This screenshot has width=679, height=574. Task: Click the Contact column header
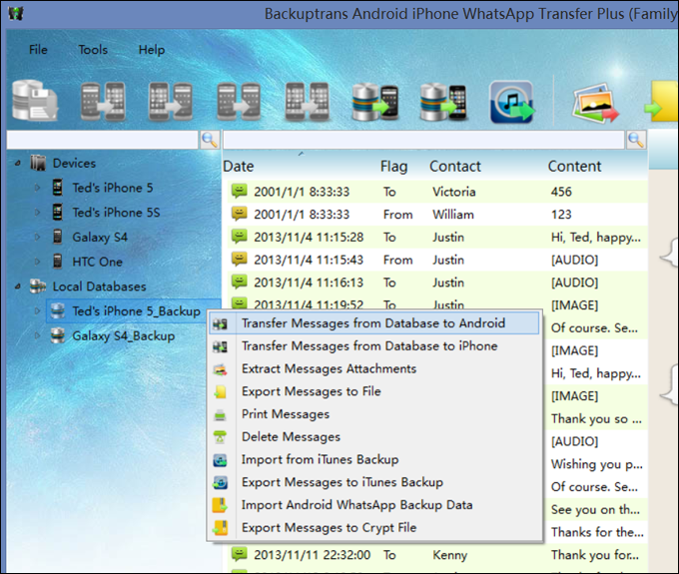click(x=455, y=167)
